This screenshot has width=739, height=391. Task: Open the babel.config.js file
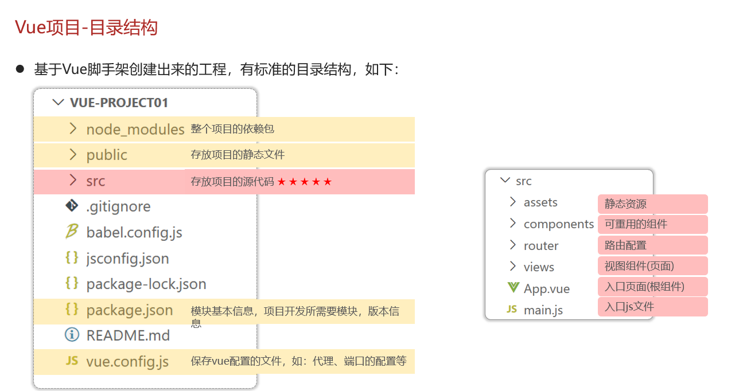coord(134,232)
